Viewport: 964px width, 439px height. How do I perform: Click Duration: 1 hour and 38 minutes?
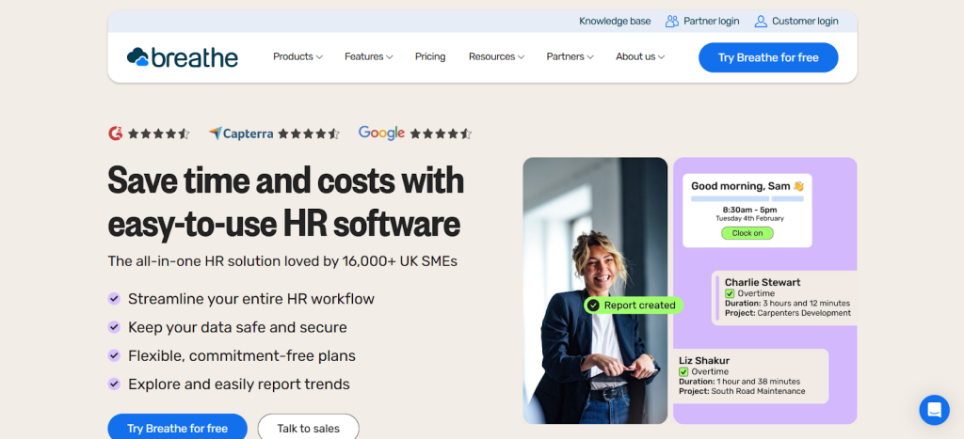tap(740, 382)
